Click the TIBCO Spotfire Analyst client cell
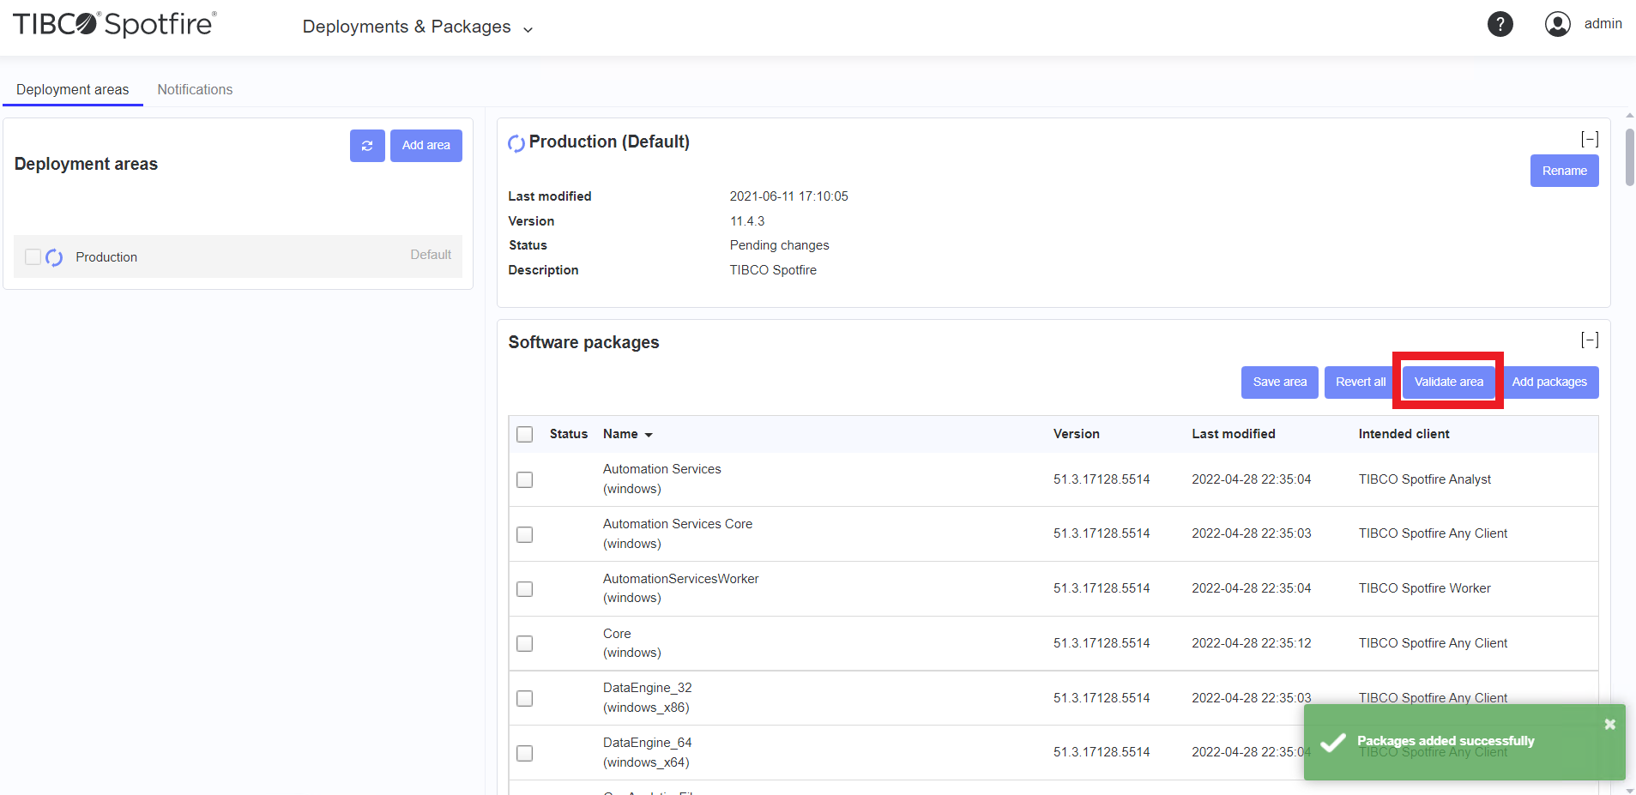The width and height of the screenshot is (1636, 795). click(1424, 479)
